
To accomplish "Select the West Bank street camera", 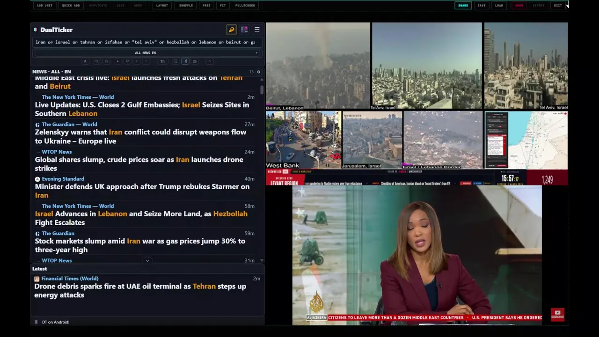I will coord(303,140).
